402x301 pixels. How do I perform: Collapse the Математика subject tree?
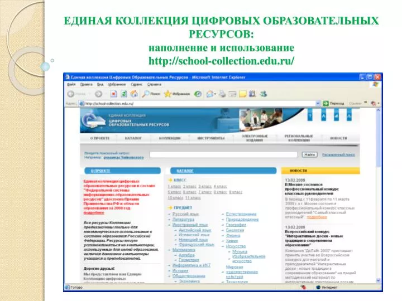[169, 250]
